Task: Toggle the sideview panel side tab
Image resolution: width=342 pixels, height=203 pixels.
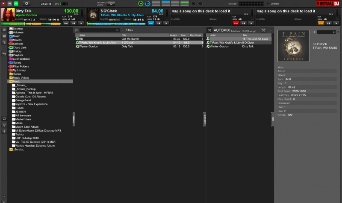Action: point(205,119)
